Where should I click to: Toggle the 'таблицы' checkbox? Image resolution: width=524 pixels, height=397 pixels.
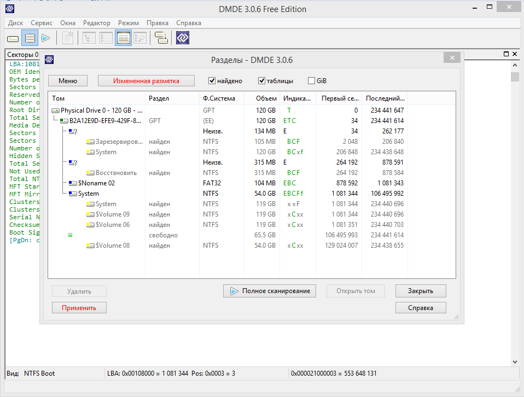coord(261,81)
